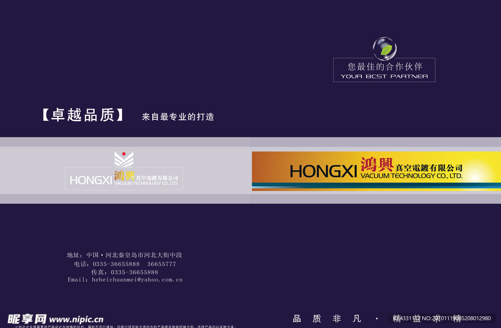Select the fax line 传真: 0335-36655888
Screen dimensions: 501x328
pyautogui.click(x=125, y=272)
